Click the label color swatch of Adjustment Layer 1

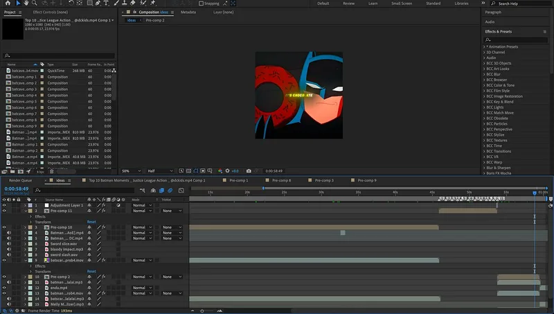(x=30, y=205)
